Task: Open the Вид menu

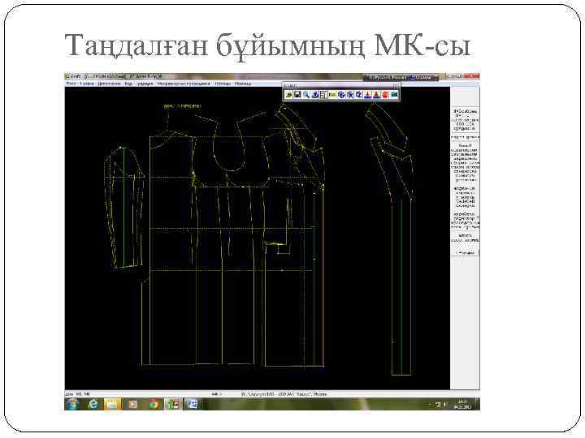Action: tap(128, 84)
